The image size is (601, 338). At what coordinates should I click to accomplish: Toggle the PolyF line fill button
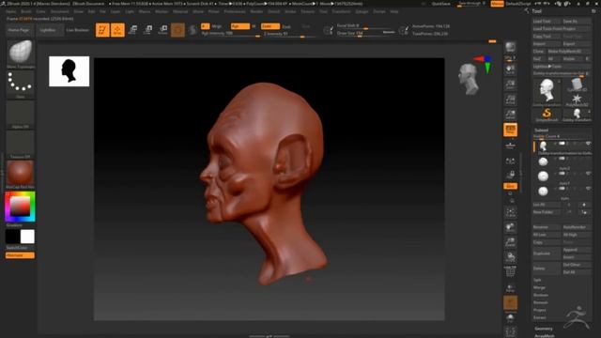[510, 271]
